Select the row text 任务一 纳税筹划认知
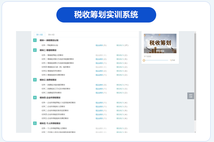 (50, 45)
